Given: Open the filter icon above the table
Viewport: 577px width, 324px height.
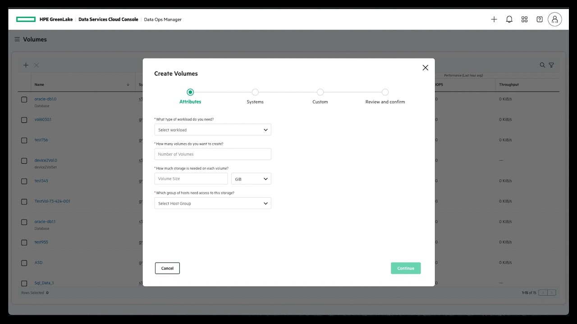Looking at the screenshot, I should pos(551,65).
